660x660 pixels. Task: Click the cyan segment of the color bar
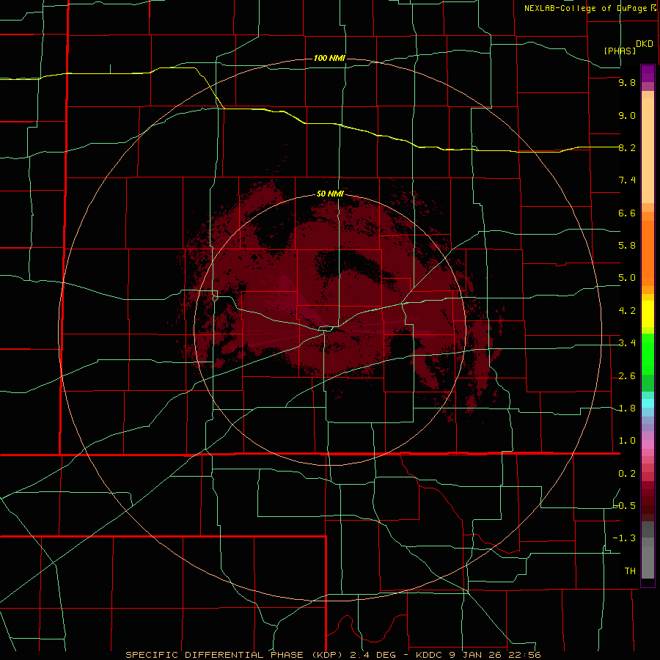tap(648, 403)
